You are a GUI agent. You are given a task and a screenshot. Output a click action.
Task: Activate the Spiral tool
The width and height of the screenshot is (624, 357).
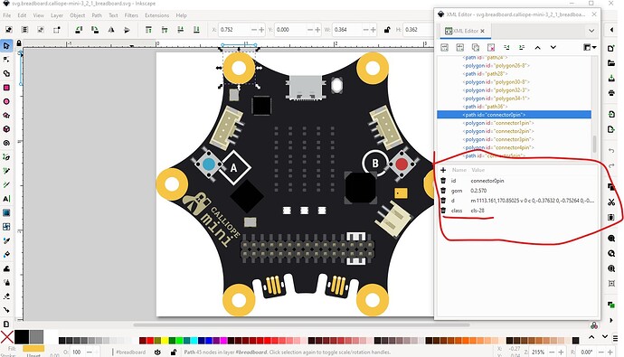pyautogui.click(x=6, y=143)
